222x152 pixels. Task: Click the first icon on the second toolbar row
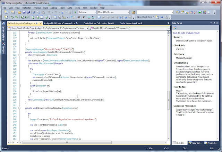tap(6, 17)
